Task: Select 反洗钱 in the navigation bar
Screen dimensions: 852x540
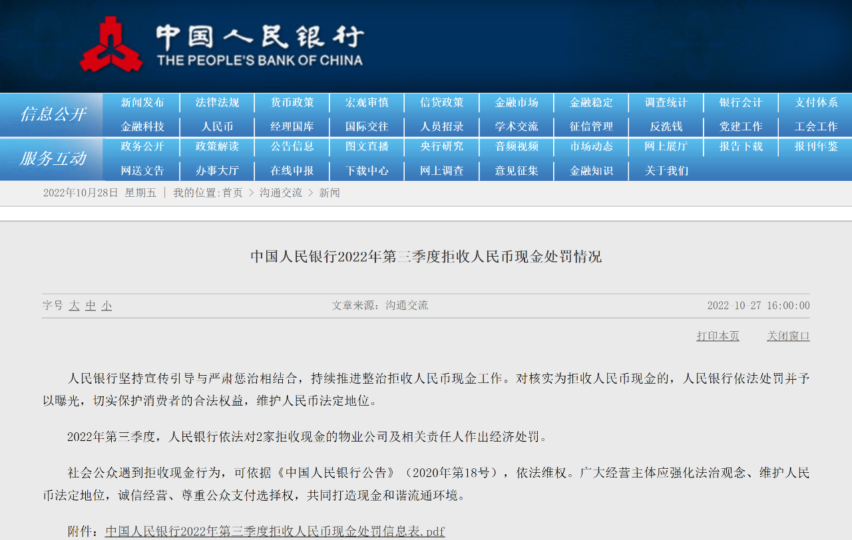Action: [666, 126]
